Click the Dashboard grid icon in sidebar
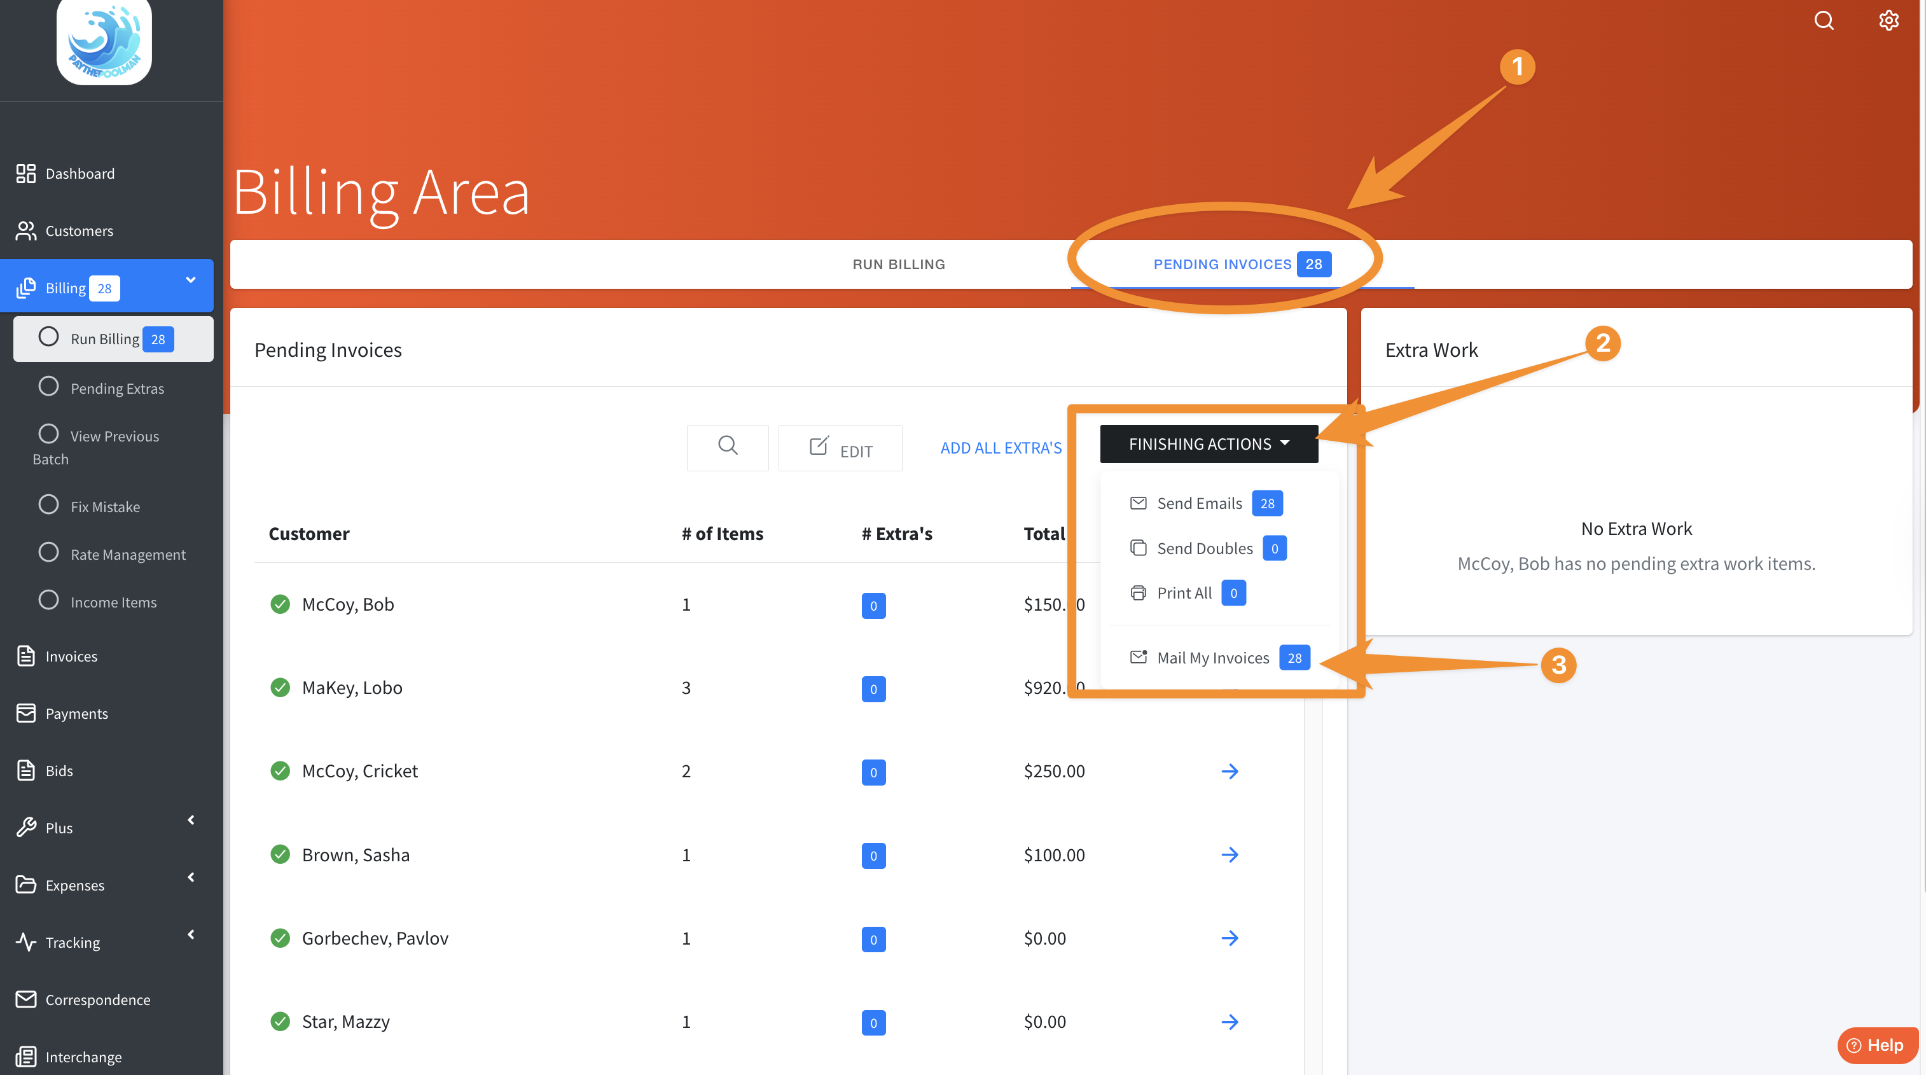The image size is (1926, 1075). tap(25, 174)
